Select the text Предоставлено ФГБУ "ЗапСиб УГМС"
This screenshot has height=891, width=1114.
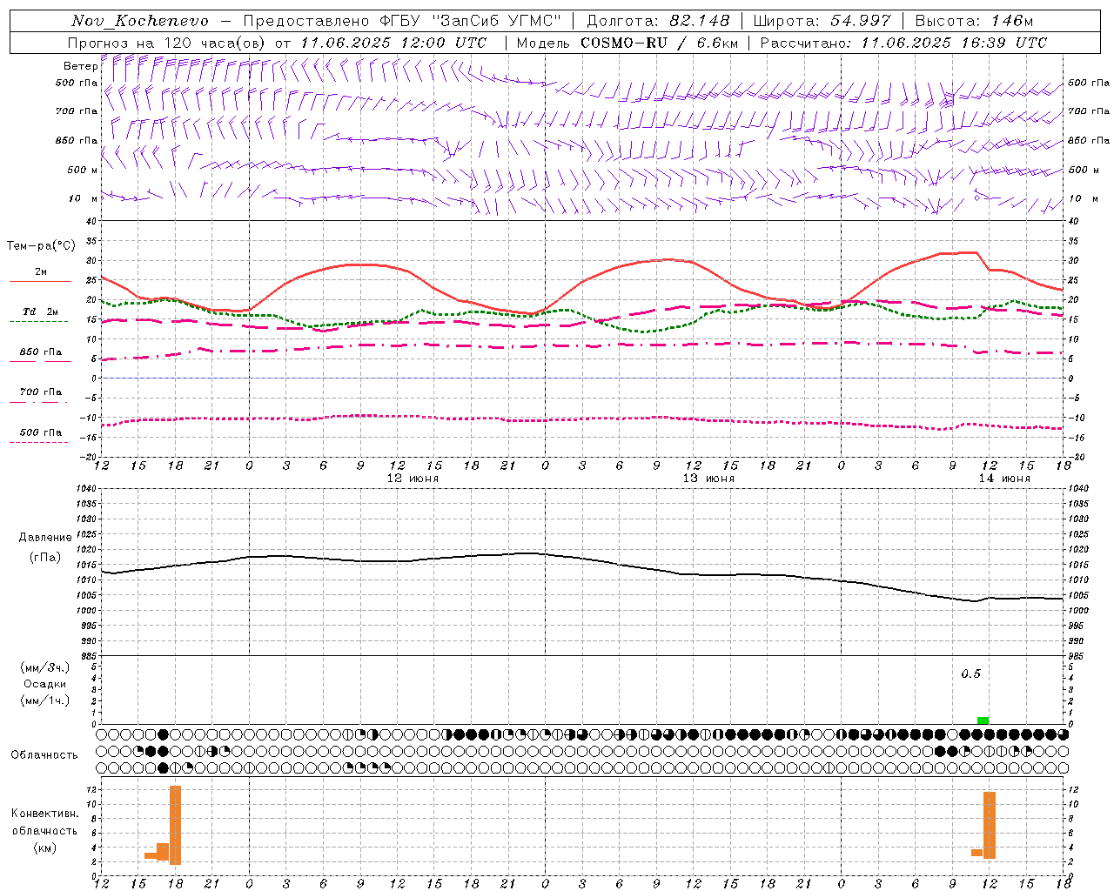402,21
